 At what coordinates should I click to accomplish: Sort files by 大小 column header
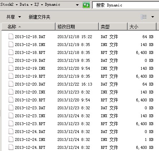[142, 27]
